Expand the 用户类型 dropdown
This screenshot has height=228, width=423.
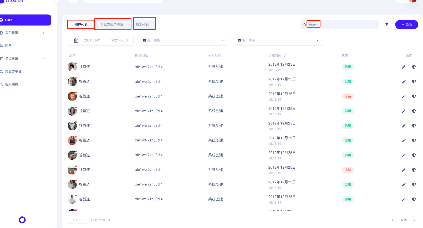[184, 40]
